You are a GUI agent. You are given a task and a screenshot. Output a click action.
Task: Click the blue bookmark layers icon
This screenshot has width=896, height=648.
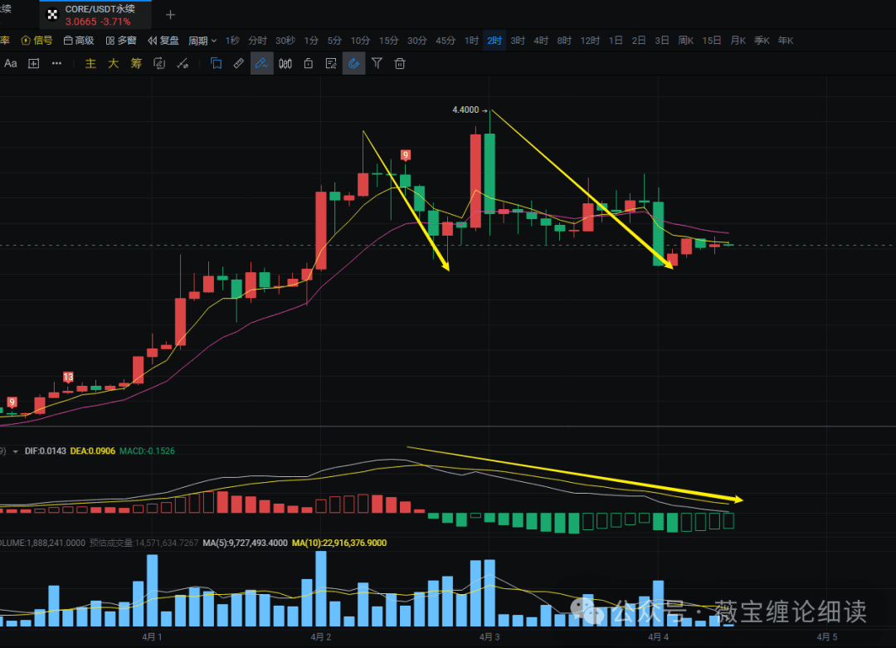pyautogui.click(x=216, y=63)
